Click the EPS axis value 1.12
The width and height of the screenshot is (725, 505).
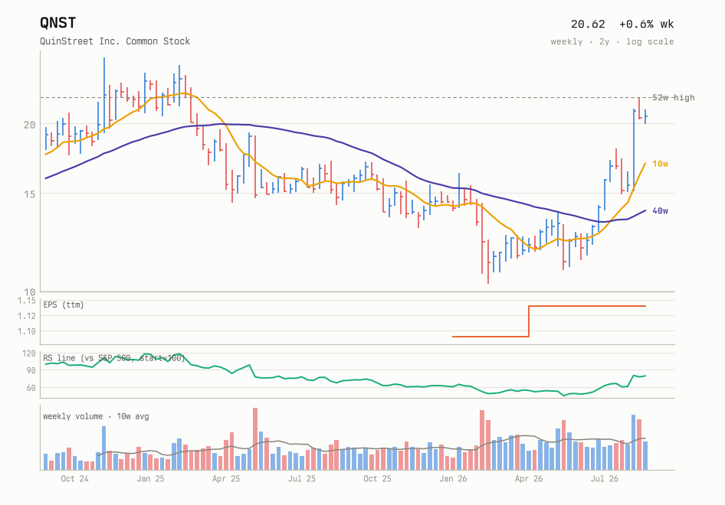26,316
